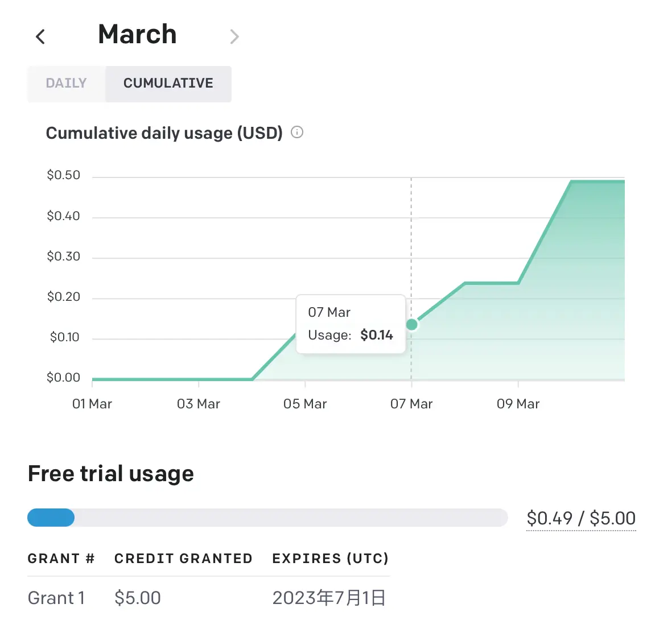Viewport: 651px width, 637px height.
Task: Click the info icon beside Cumulative daily usage
Action: (x=297, y=133)
